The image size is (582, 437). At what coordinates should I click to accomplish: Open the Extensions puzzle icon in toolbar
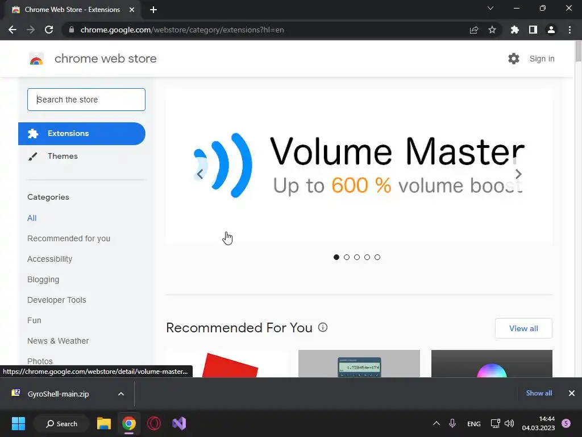(x=515, y=30)
